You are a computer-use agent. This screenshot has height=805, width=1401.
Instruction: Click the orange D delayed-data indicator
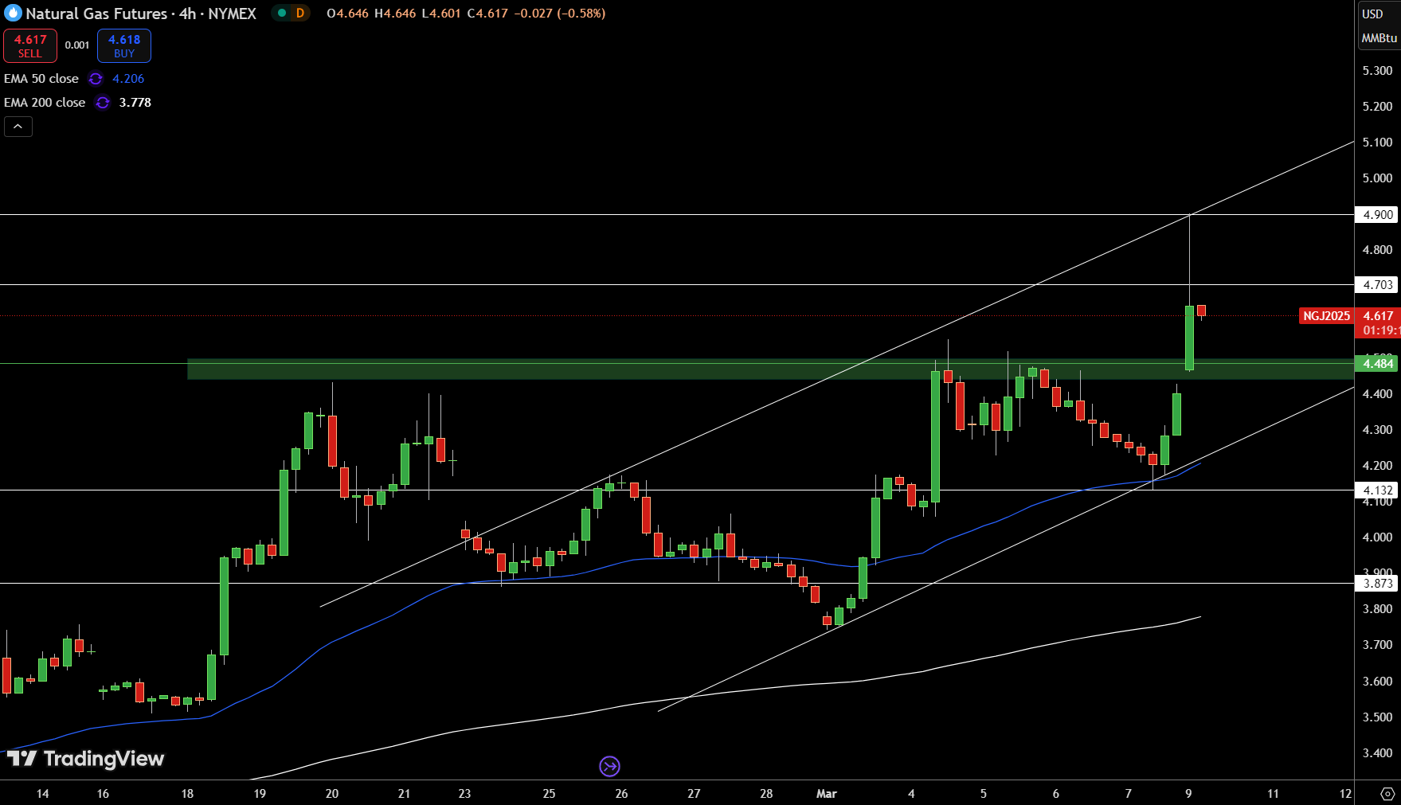point(300,13)
